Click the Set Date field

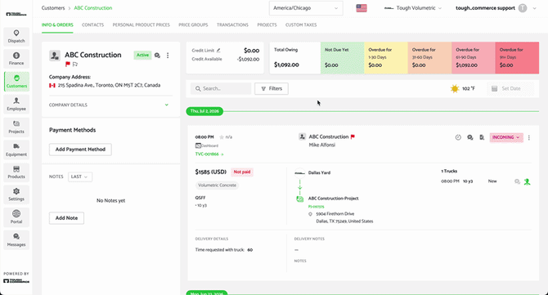click(511, 89)
